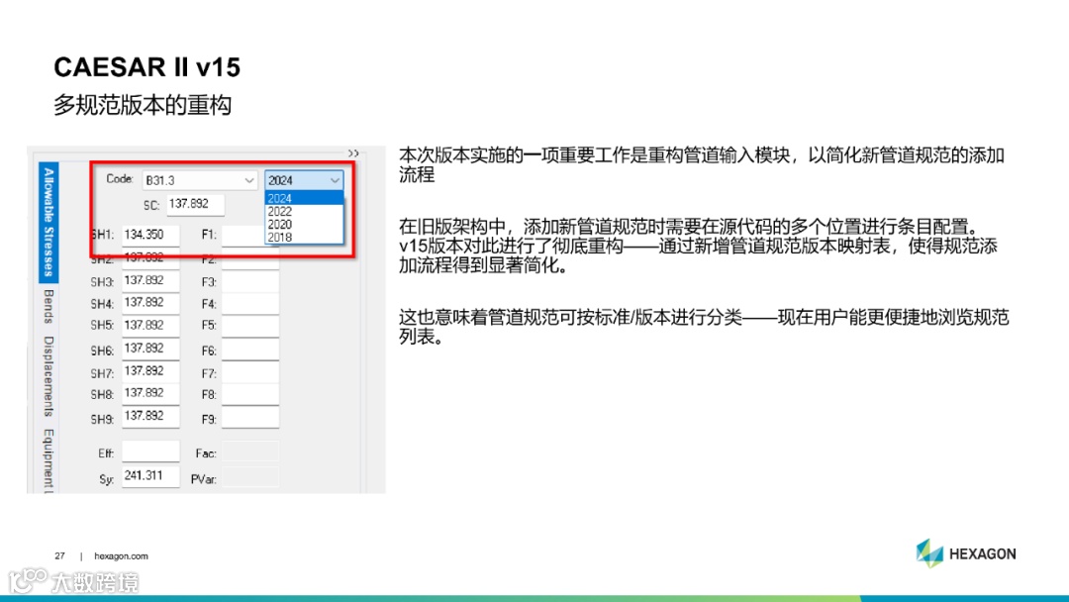
Task: Click the SH8 input field
Action: 150,393
